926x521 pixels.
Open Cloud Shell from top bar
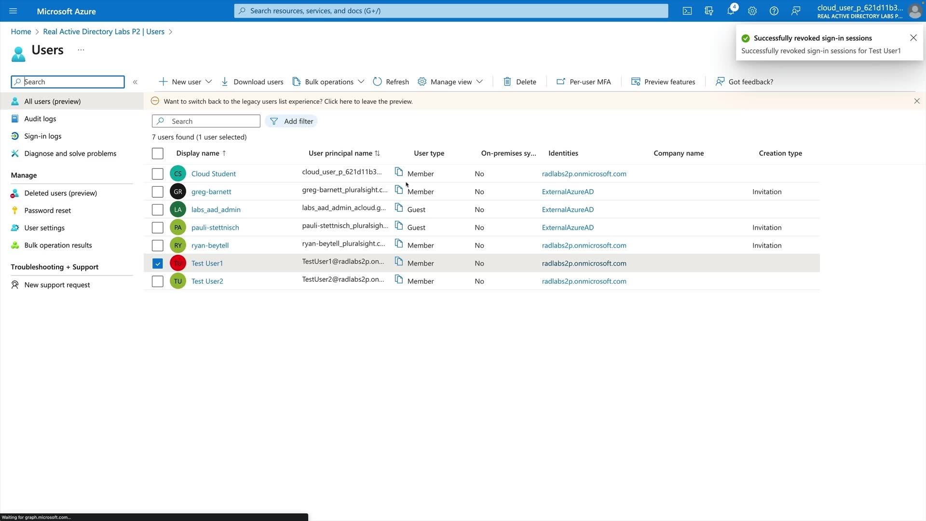(687, 11)
